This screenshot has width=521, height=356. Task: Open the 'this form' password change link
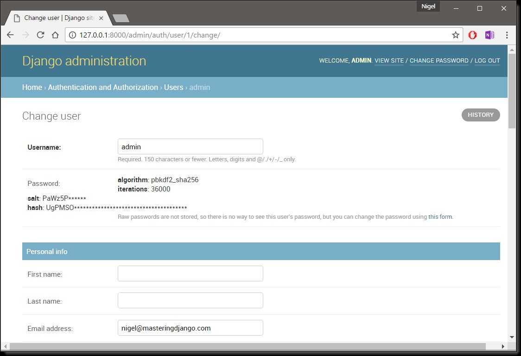point(440,217)
